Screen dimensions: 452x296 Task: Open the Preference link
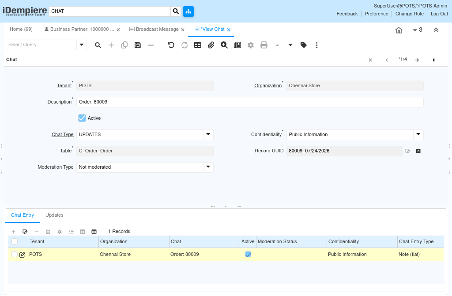point(377,14)
